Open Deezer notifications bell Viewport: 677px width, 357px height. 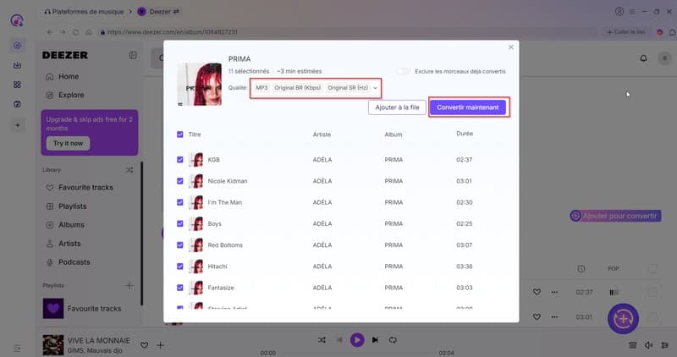(x=643, y=58)
